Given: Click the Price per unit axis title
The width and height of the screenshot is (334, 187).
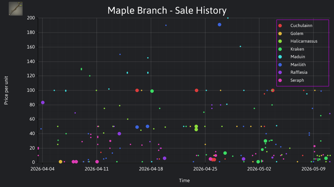Looking at the screenshot, I should click(x=6, y=90).
